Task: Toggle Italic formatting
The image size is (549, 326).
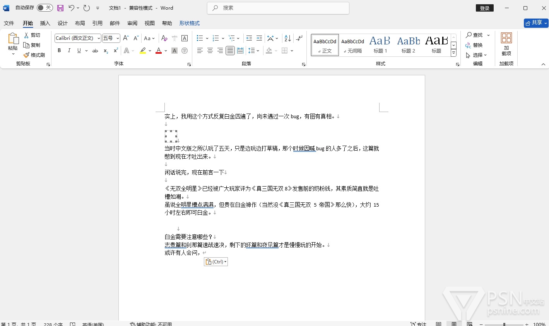Action: [69, 51]
